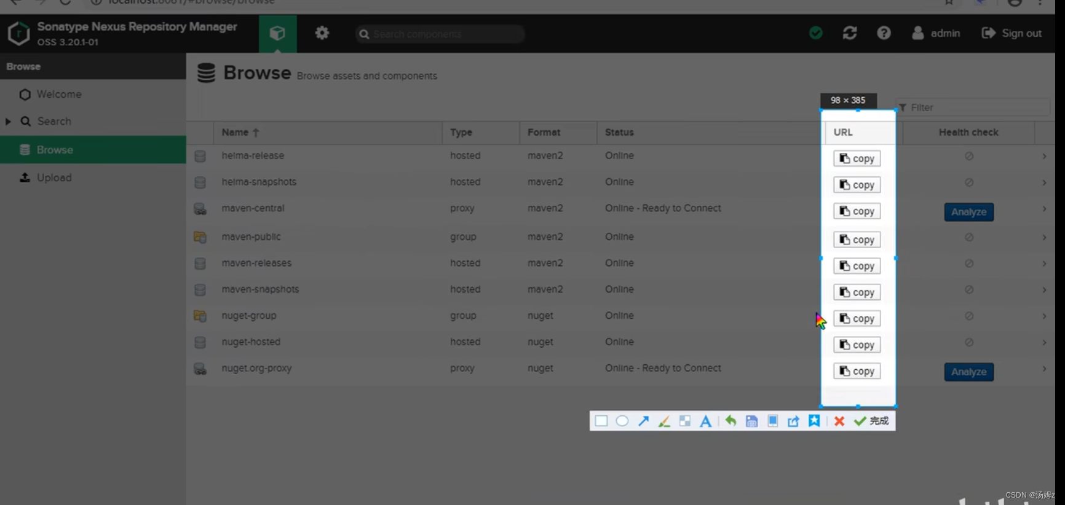Screen dimensions: 1065x505
Task: Copy URL for maven-public
Action: coord(857,240)
